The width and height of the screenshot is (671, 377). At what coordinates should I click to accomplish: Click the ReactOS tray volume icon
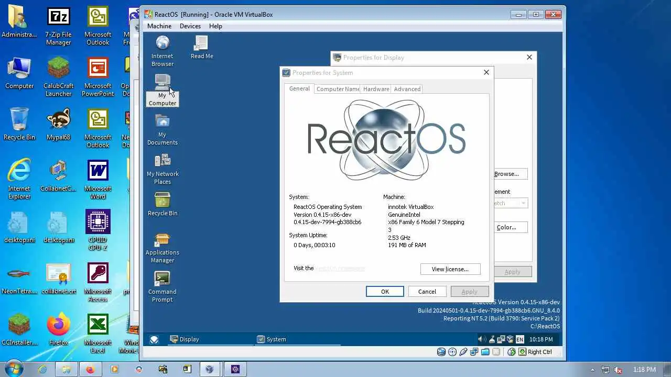coord(482,339)
